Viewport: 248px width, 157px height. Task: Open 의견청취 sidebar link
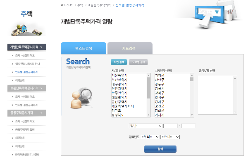20,138
